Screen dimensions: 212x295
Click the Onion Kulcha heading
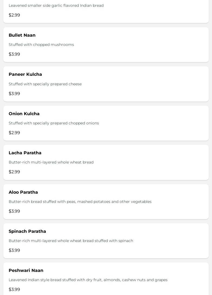pyautogui.click(x=24, y=114)
